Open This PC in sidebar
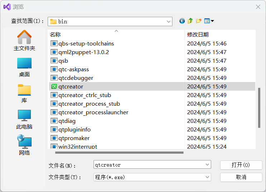Viewport: 266px width, 192px height. (24, 120)
